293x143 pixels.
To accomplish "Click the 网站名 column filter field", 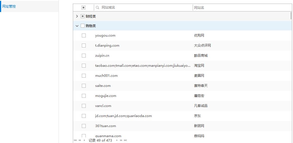I will 242,8.
